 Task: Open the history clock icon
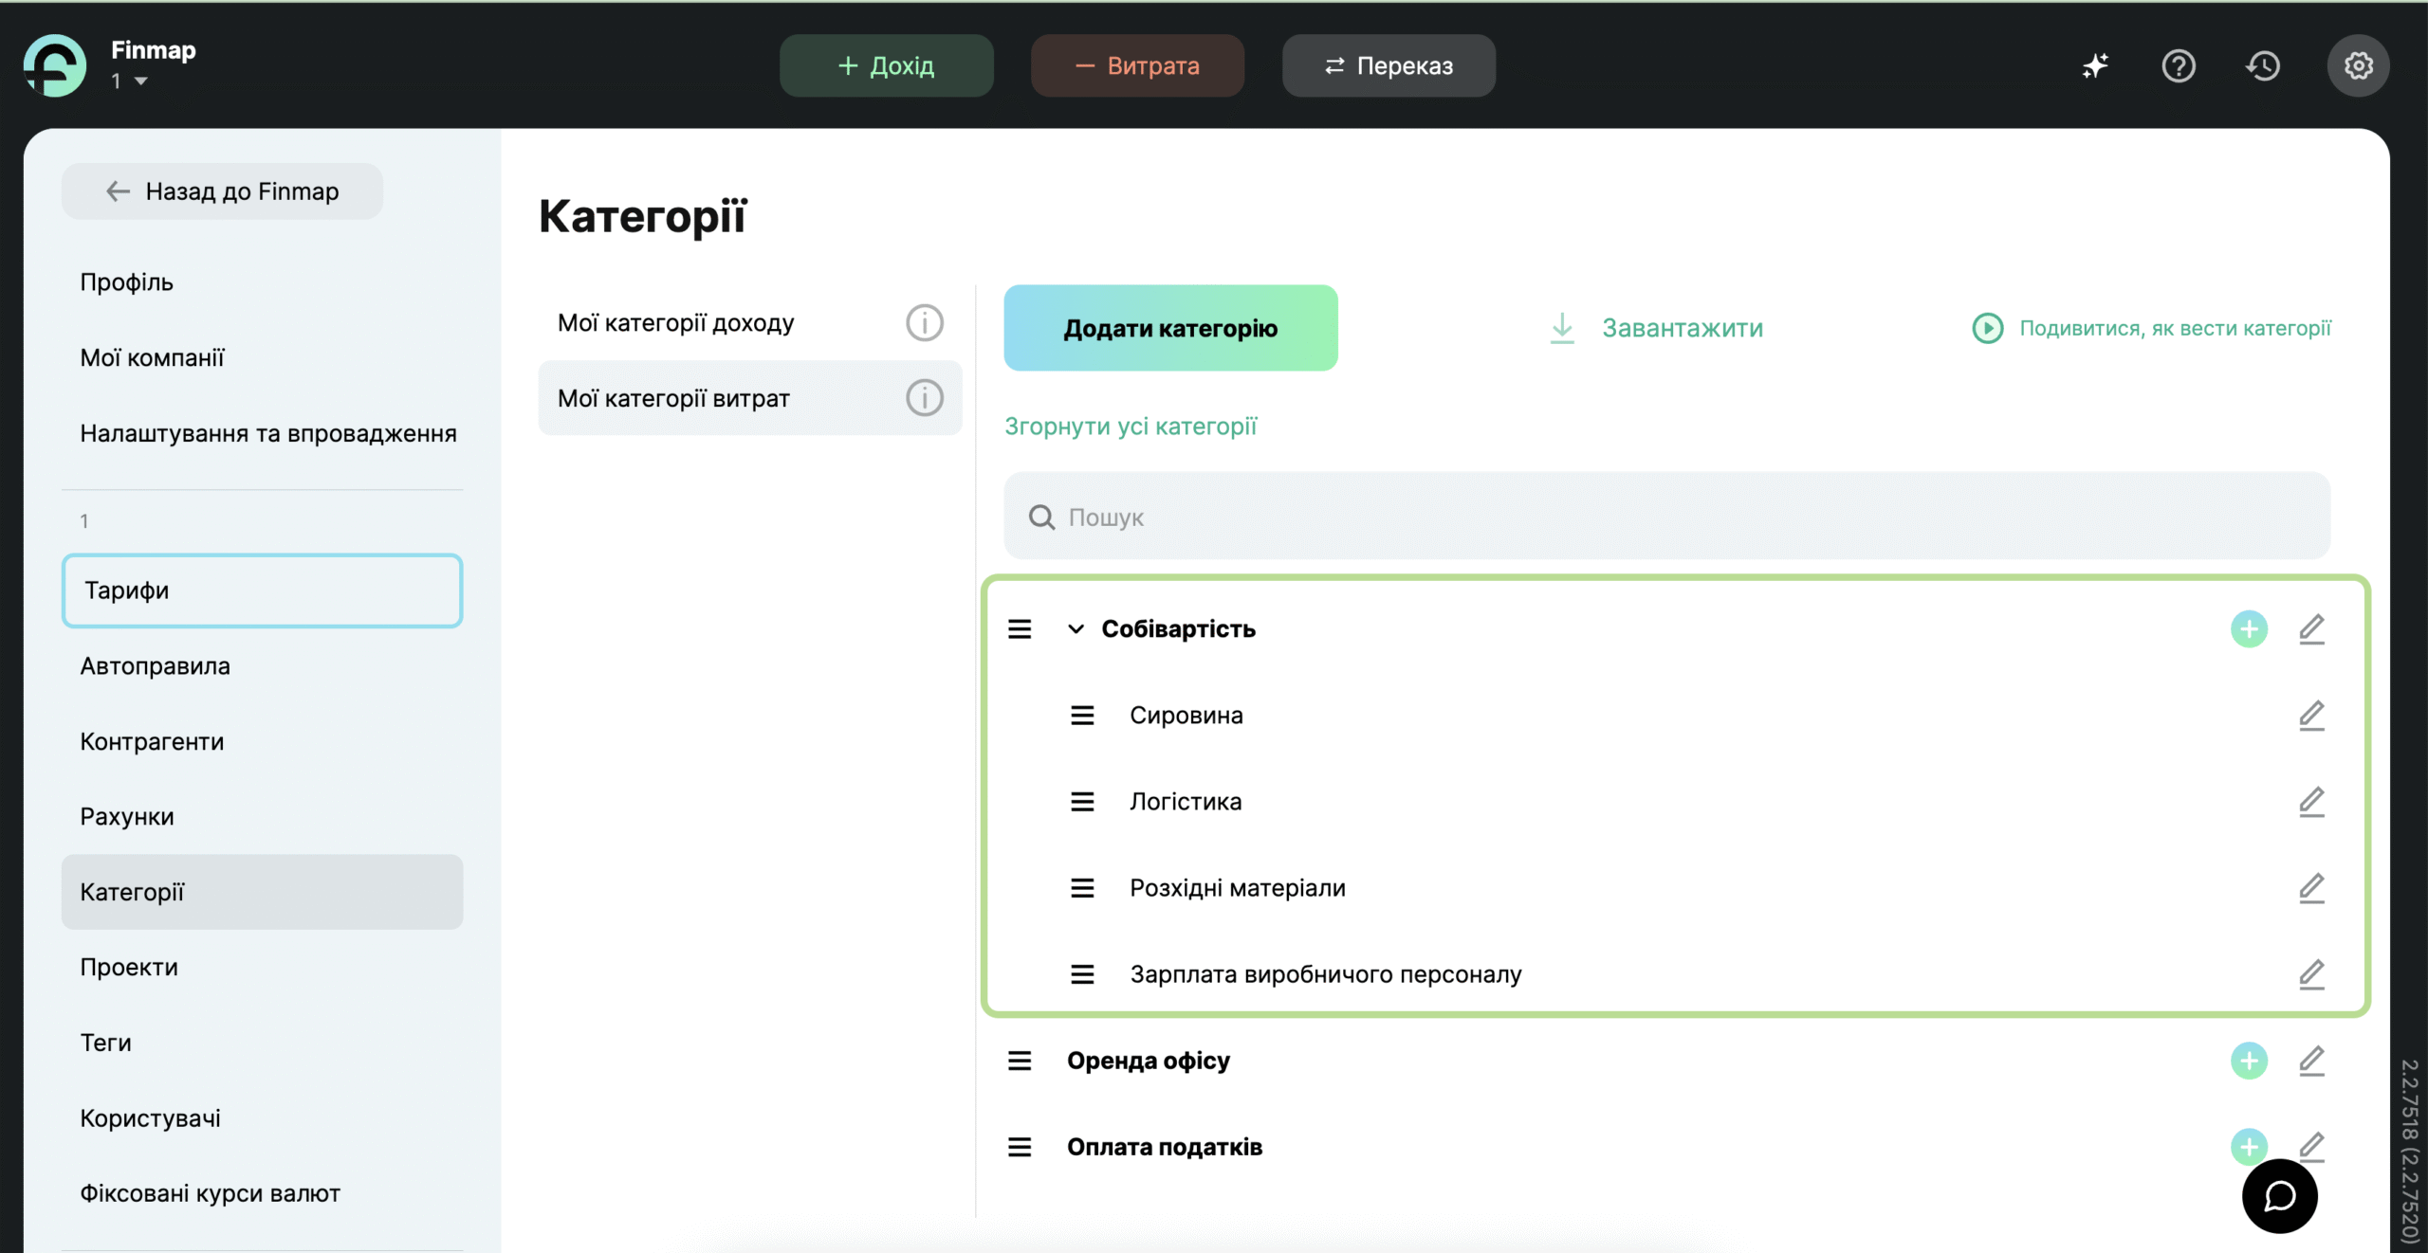[2263, 65]
